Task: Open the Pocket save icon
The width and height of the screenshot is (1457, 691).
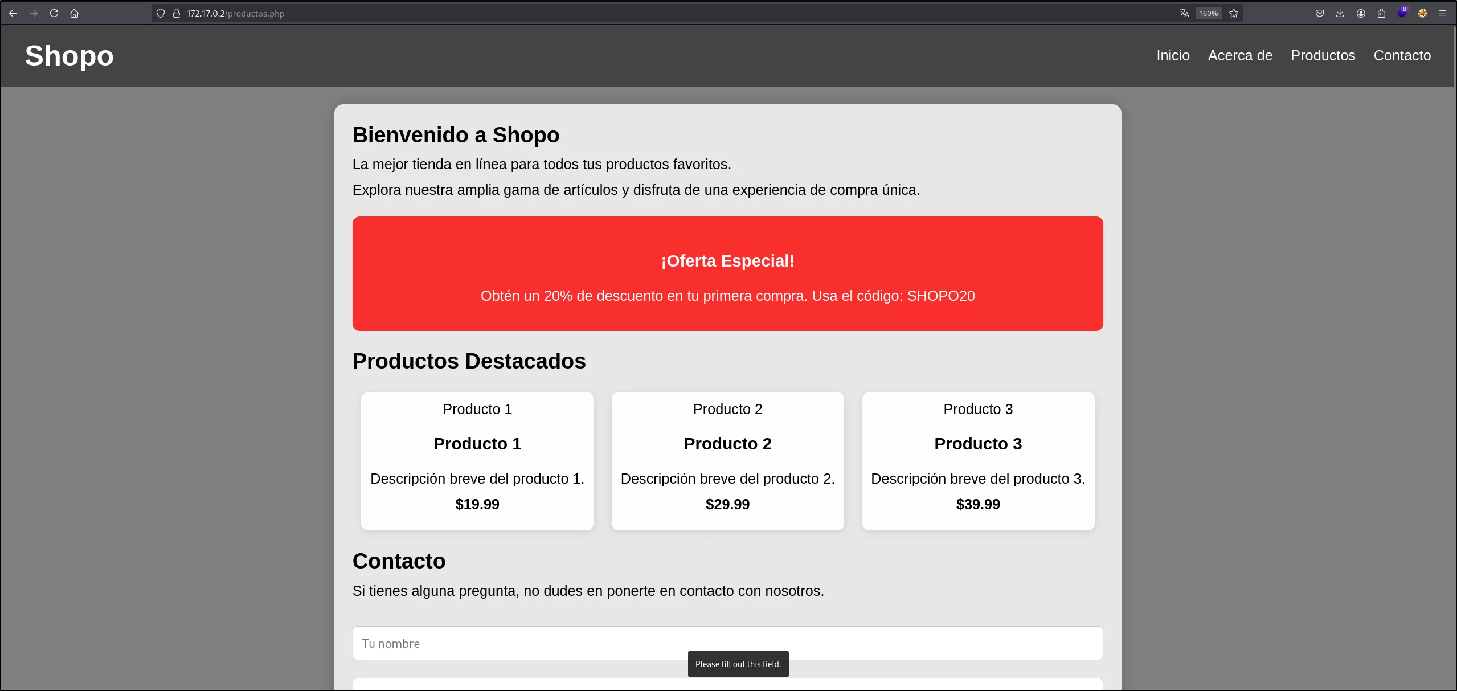Action: point(1319,13)
